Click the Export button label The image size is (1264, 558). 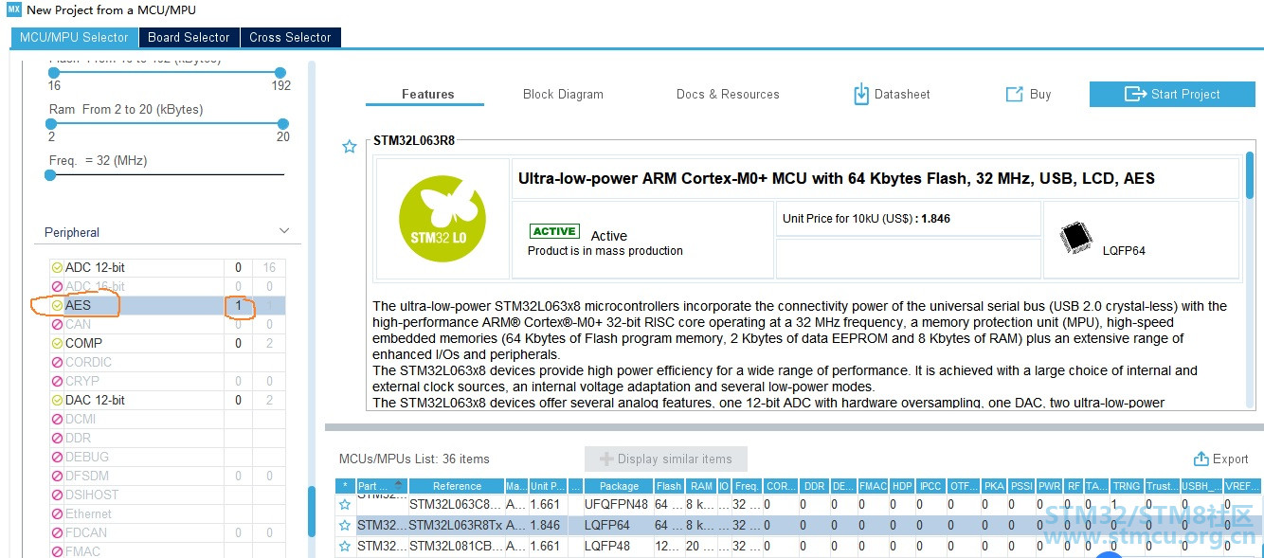point(1231,459)
